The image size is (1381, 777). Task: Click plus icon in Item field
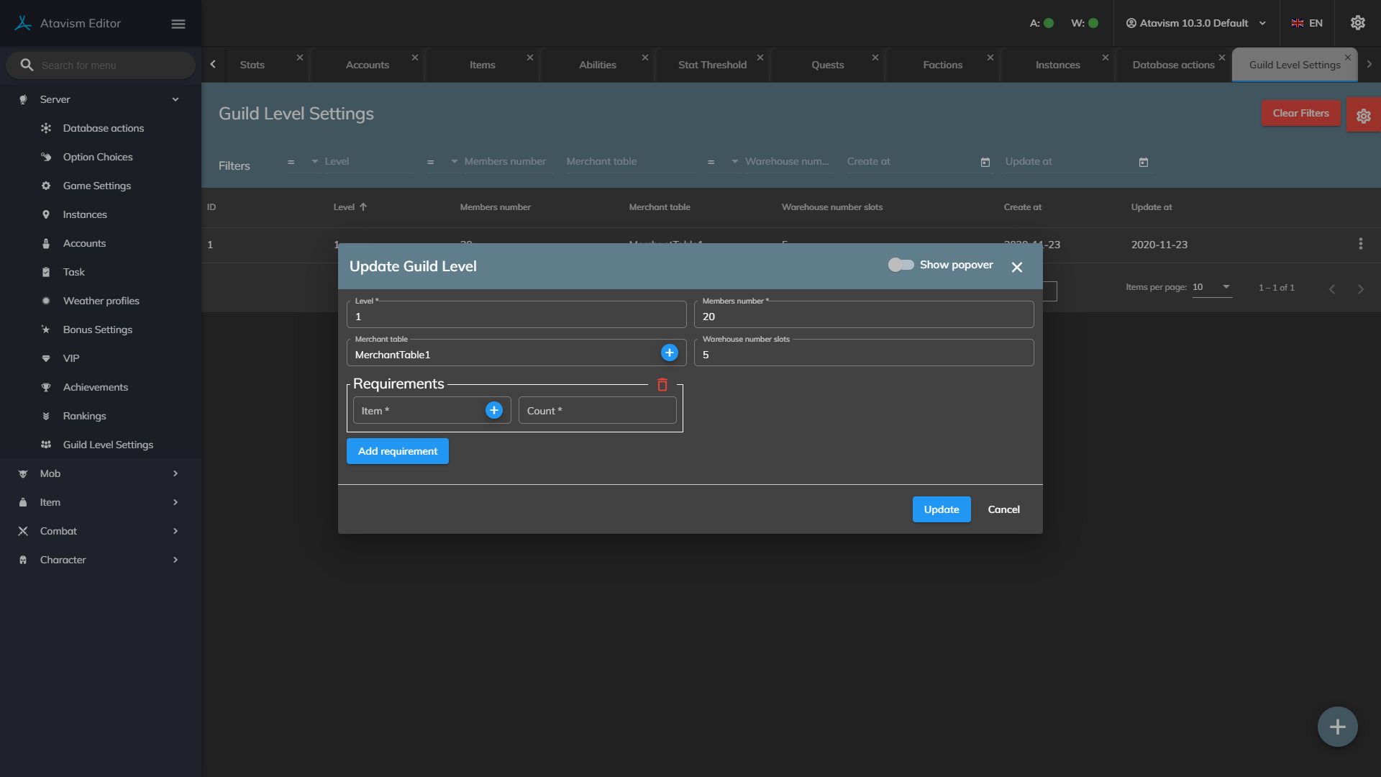pyautogui.click(x=494, y=410)
